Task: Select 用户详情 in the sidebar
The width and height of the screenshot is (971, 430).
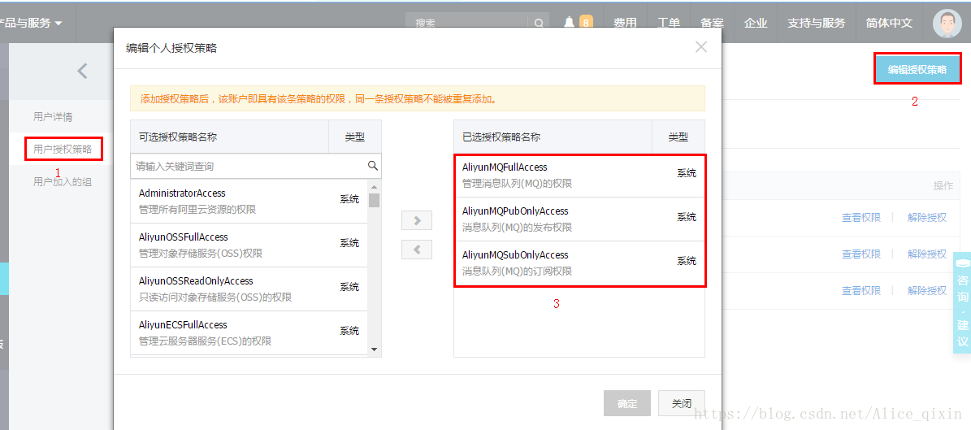Action: [53, 116]
